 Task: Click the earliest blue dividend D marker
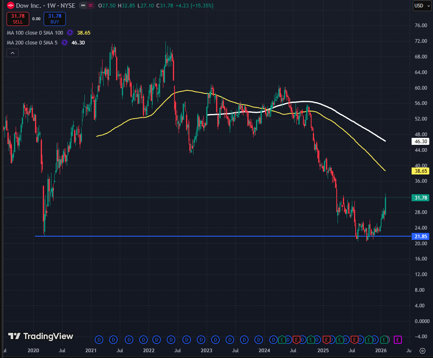tap(99, 339)
